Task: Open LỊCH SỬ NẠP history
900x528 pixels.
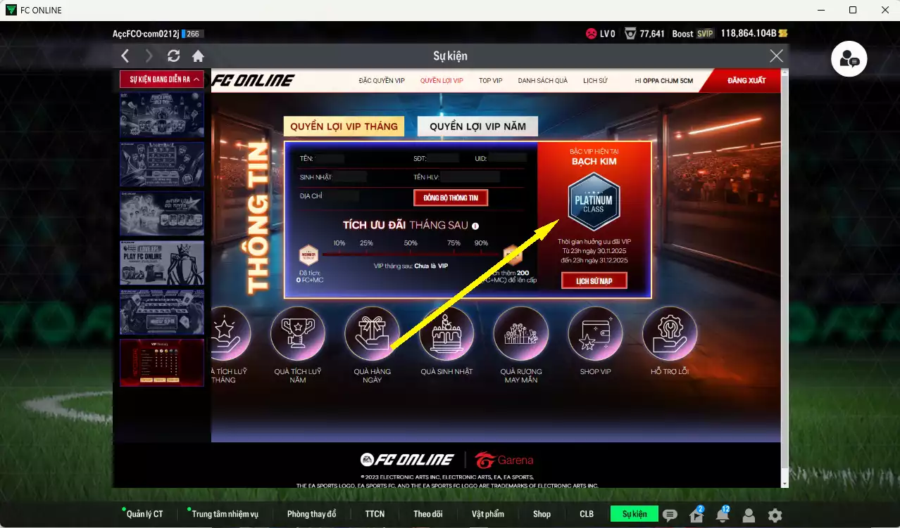Action: (x=594, y=280)
